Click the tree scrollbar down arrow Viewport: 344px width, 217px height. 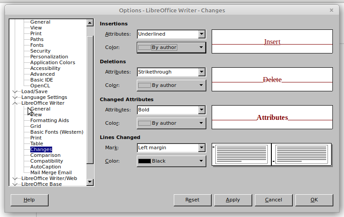pos(90,182)
